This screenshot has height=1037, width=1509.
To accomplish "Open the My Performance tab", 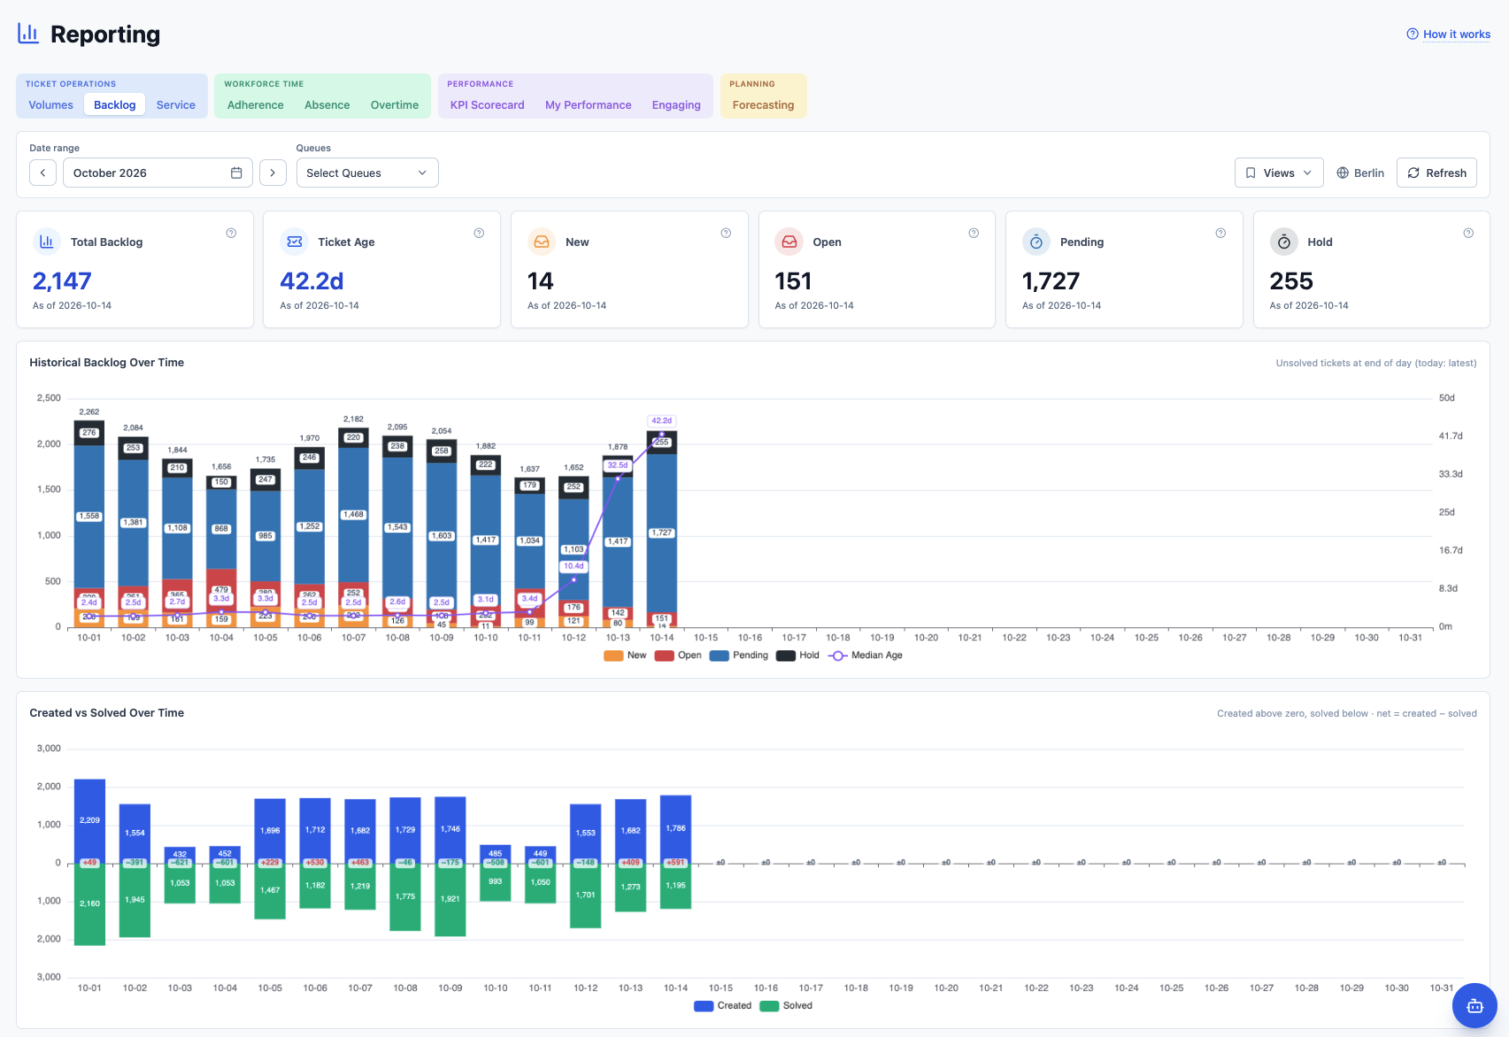I will (589, 104).
